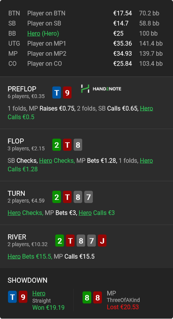Viewport: 173px width, 319px height.
Task: Select the Player on MP2 row
Action: pyautogui.click(x=86, y=53)
